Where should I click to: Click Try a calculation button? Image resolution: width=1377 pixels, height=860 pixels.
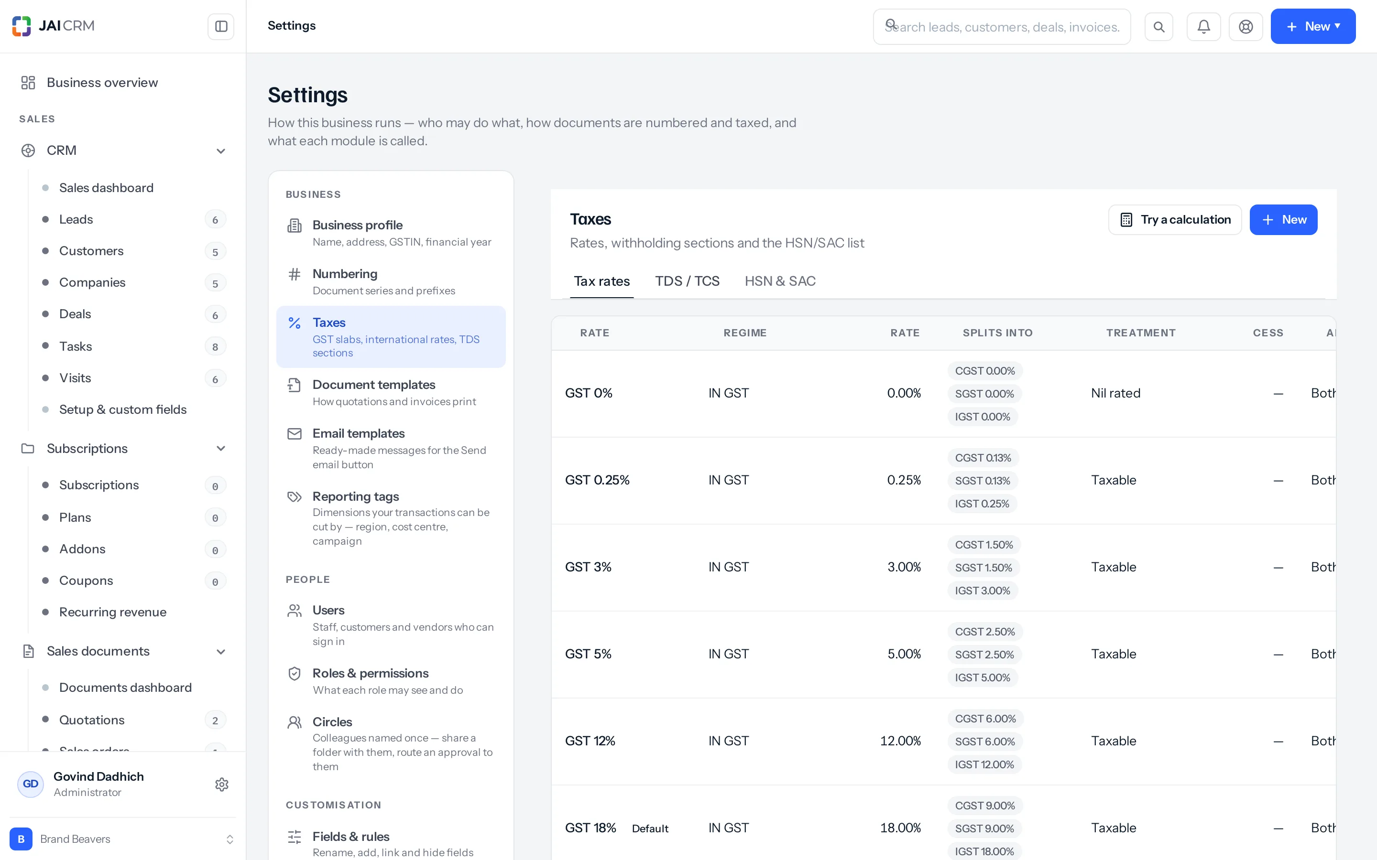click(1174, 220)
